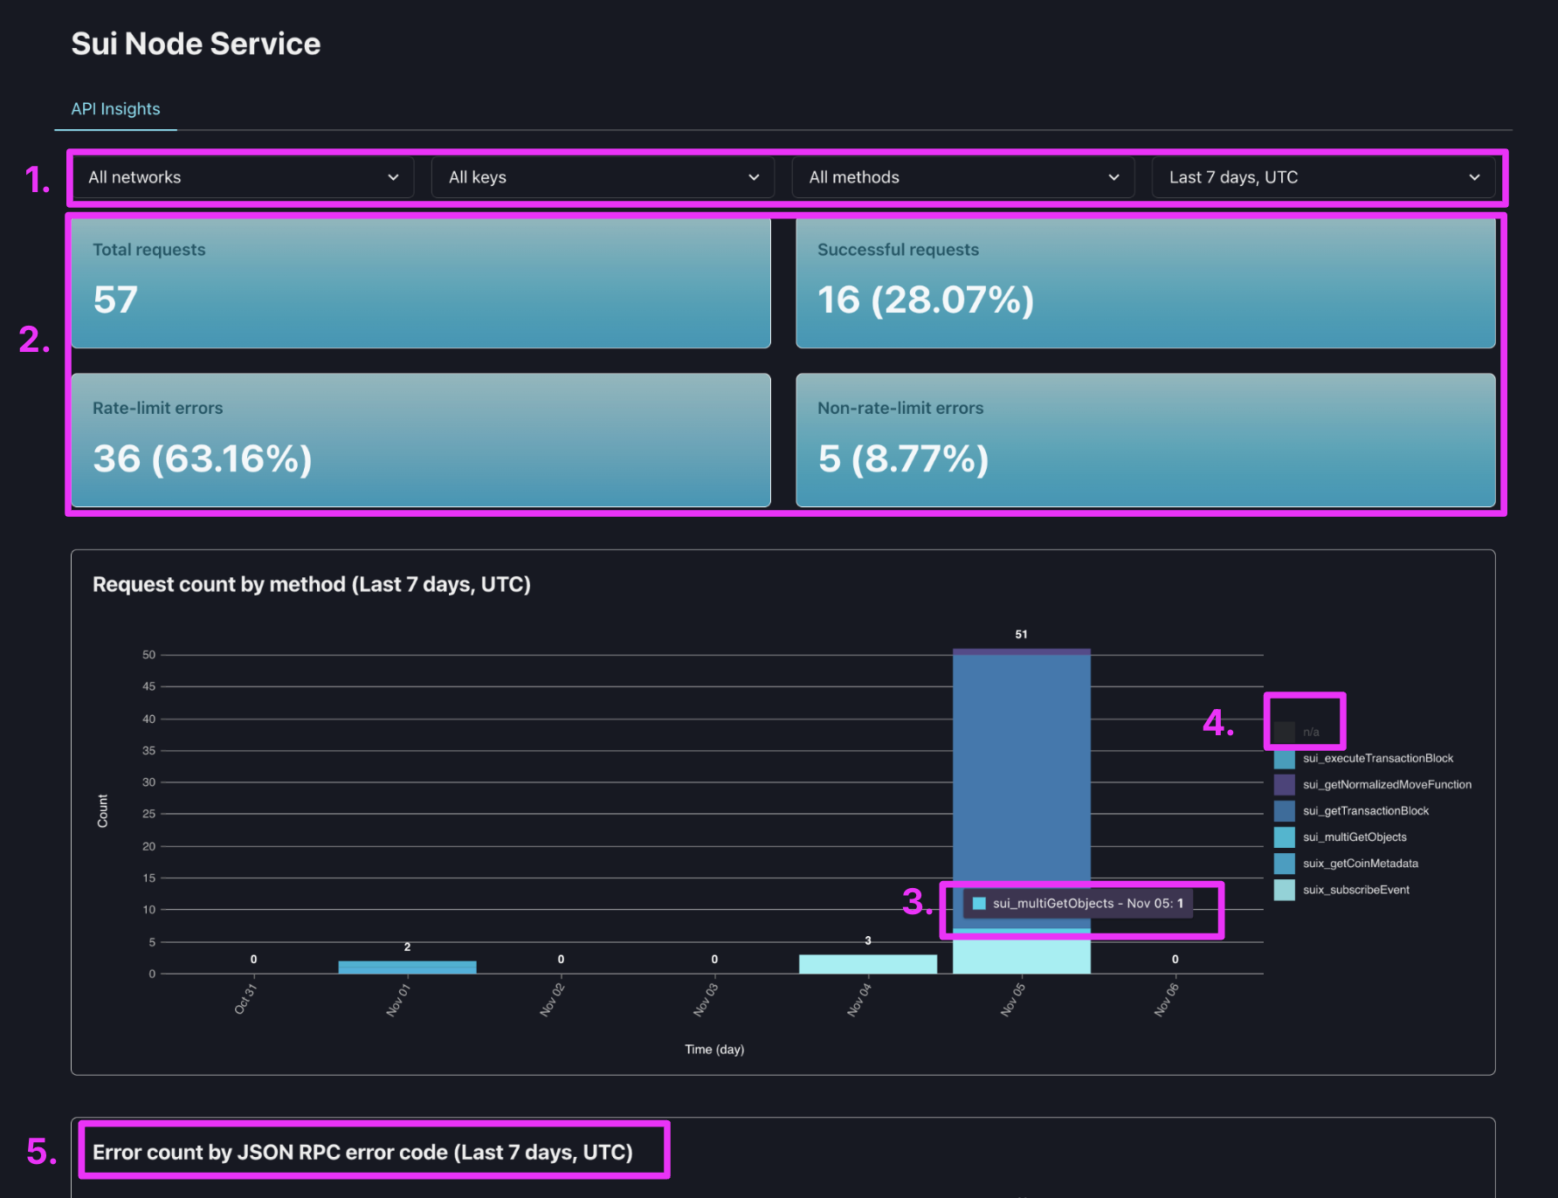
Task: Change the Last 7 days, UTC range
Action: pyautogui.click(x=1323, y=177)
